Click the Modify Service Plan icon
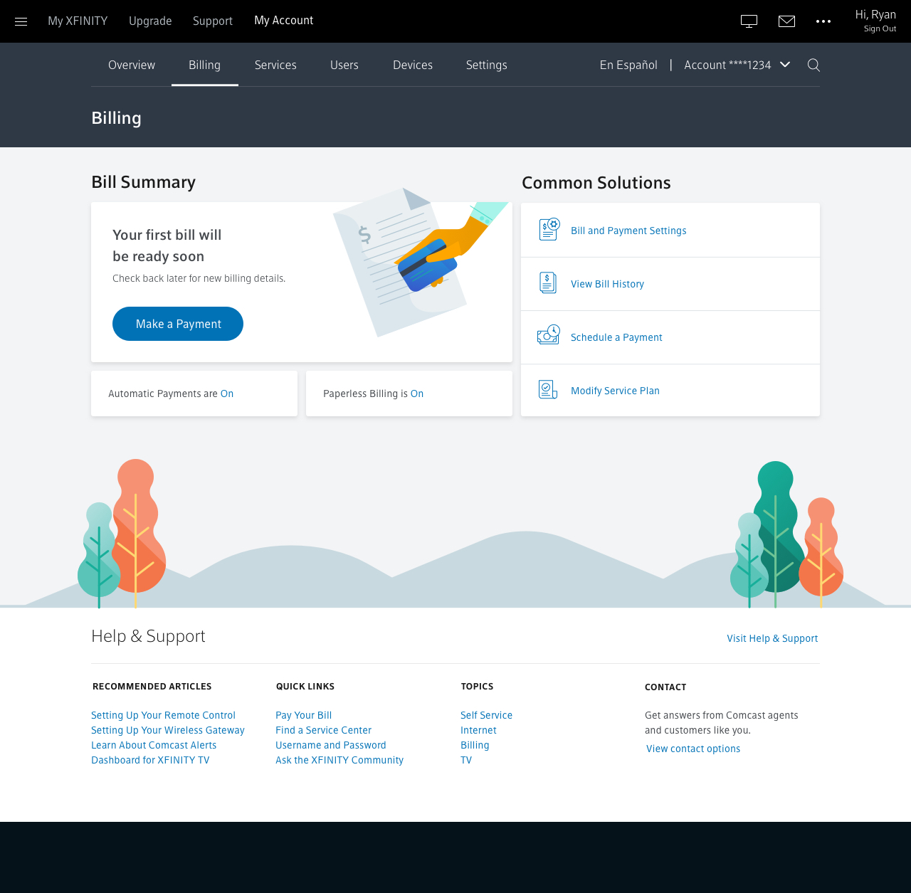 [548, 390]
